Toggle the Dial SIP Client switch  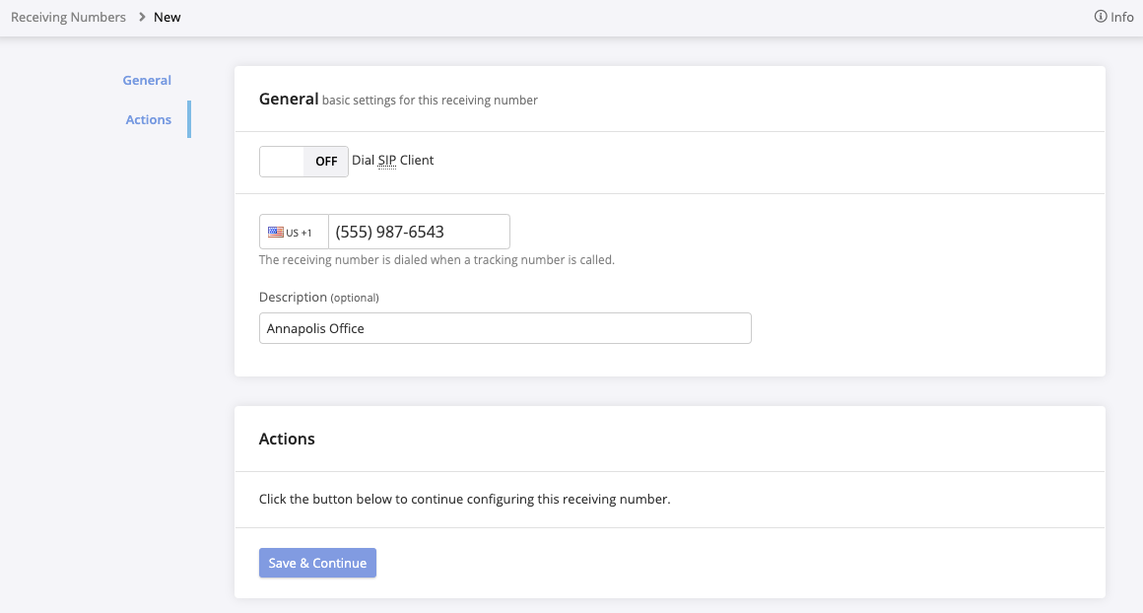coord(303,162)
